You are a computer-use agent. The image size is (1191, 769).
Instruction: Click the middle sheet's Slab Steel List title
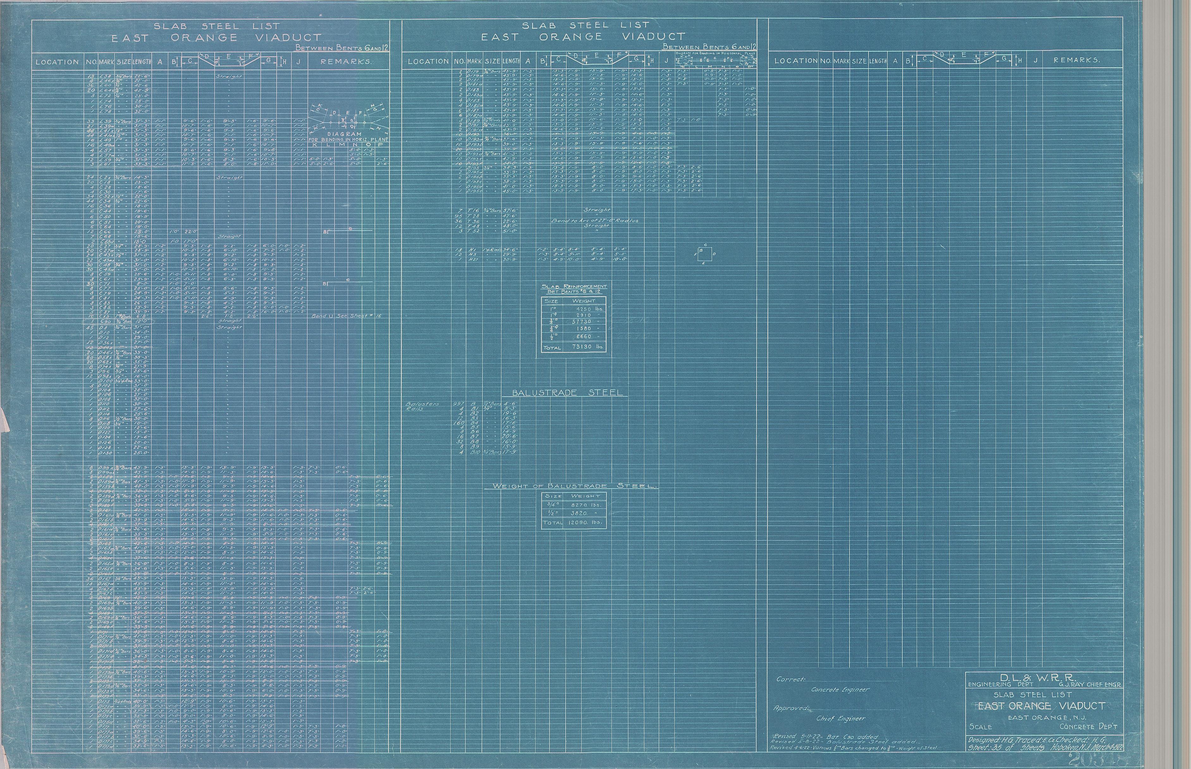click(x=585, y=25)
